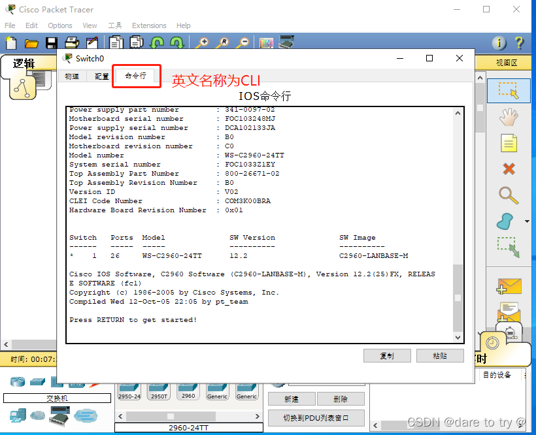536x435 pixels.
Task: Click the 复制 copy button
Action: 387,356
